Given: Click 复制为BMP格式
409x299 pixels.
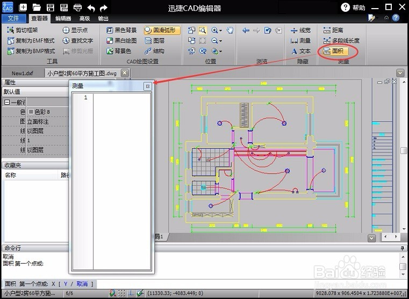Looking at the screenshot, I should (31, 51).
